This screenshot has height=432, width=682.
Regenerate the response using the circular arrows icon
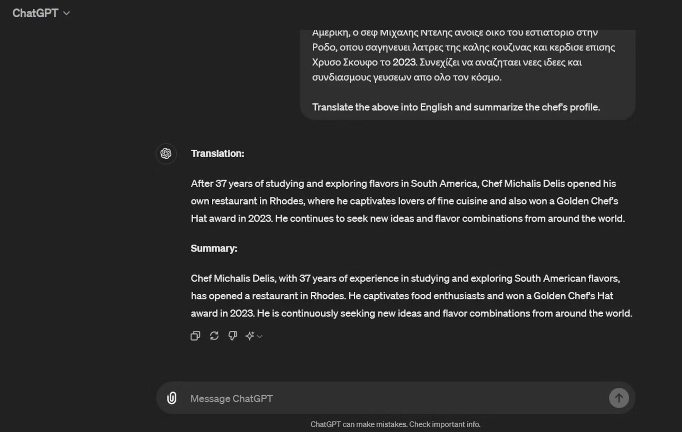(214, 336)
